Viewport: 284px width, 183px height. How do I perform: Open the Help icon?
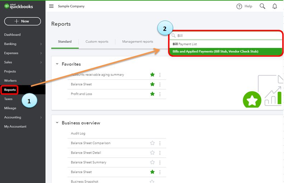[x=239, y=6]
